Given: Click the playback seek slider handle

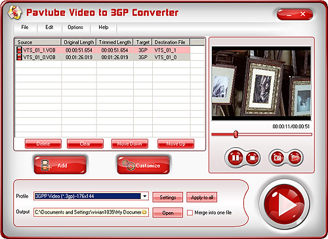Looking at the screenshot, I should pos(236,134).
